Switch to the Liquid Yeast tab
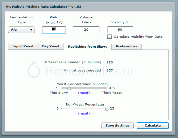The image size is (178, 138). pos(23,46)
